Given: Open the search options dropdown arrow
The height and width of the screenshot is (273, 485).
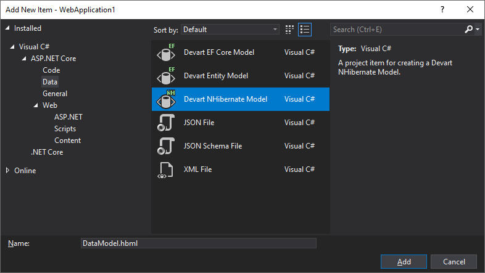Looking at the screenshot, I should click(478, 30).
